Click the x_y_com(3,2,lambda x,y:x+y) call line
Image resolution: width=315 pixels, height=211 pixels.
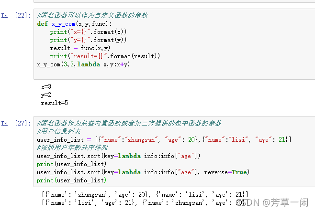[x=83, y=64]
